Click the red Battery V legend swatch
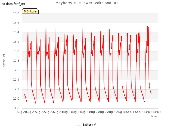Screen dimensions: 174x130 79,125
